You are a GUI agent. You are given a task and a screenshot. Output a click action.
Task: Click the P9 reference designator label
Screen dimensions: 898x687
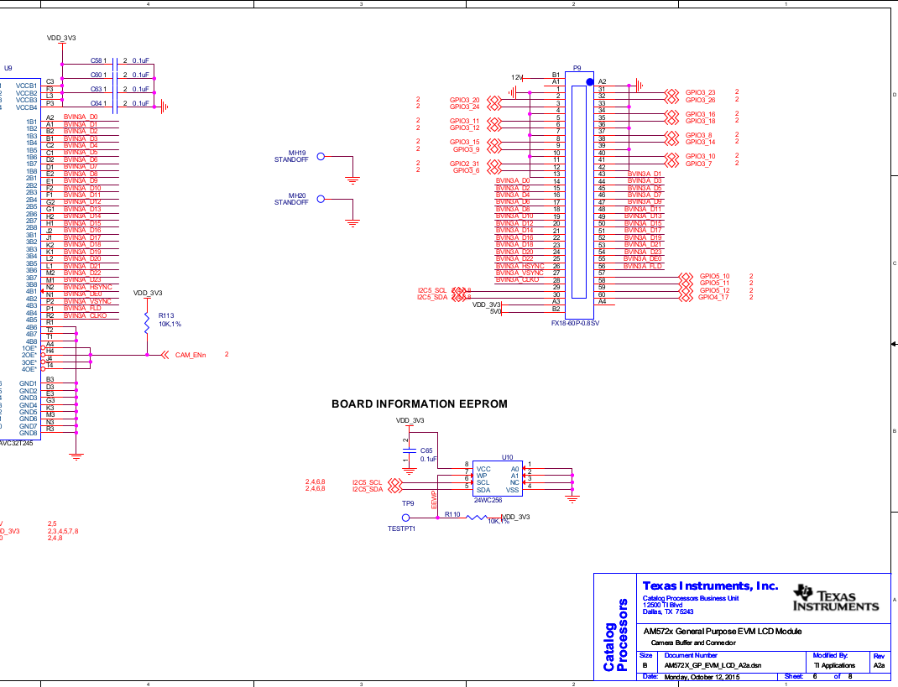577,68
